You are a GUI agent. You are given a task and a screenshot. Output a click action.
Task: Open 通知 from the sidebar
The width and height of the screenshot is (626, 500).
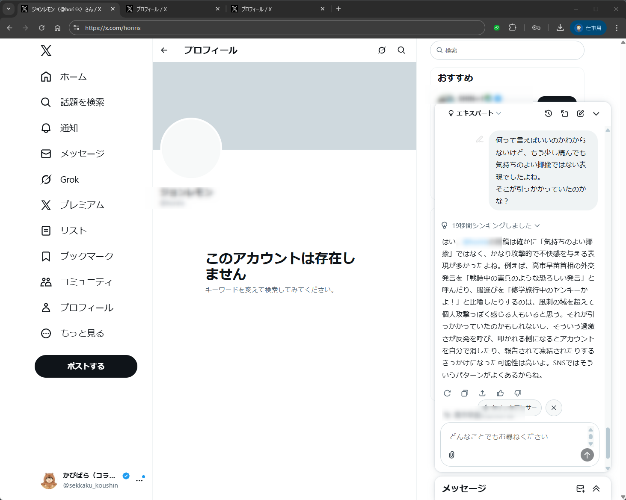point(69,128)
